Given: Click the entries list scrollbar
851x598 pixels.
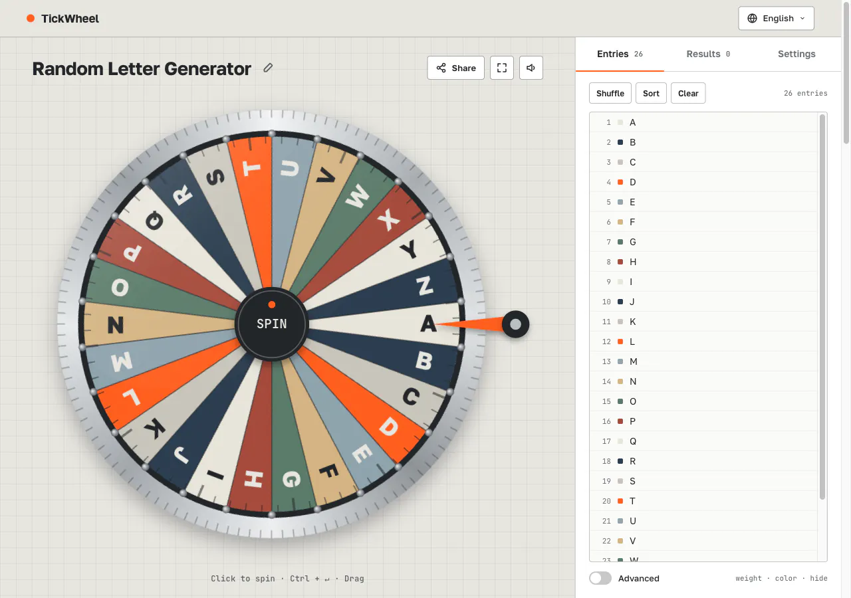Looking at the screenshot, I should coord(822,307).
